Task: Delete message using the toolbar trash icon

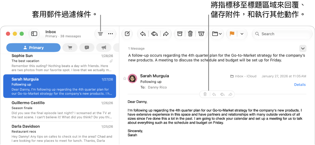Action: [190, 34]
